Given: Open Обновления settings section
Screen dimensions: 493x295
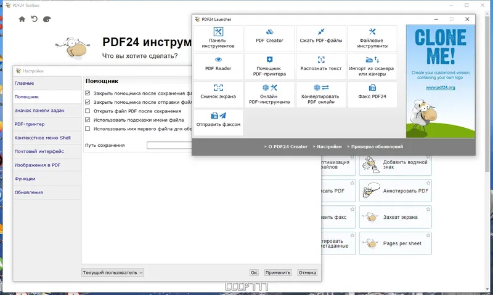Looking at the screenshot, I should [x=47, y=192].
